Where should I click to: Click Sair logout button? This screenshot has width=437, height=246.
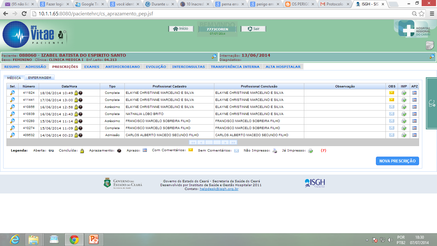tap(253, 29)
